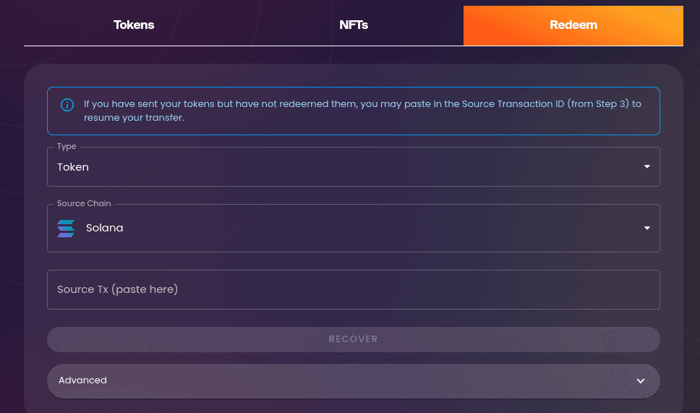The height and width of the screenshot is (413, 700).
Task: Select the Redeem tab
Action: point(573,25)
